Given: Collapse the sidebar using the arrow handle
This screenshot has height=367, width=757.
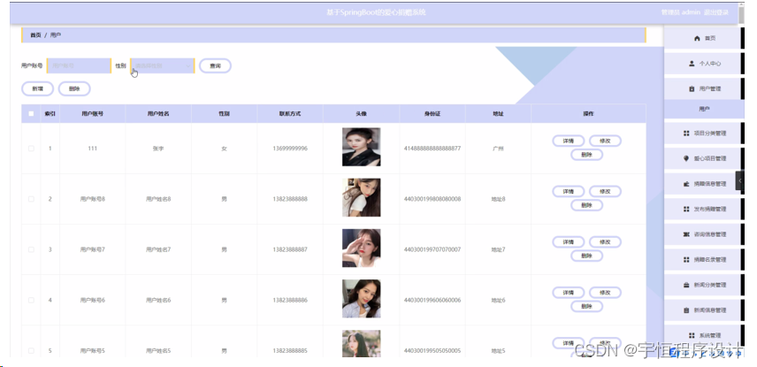Looking at the screenshot, I should pyautogui.click(x=739, y=180).
